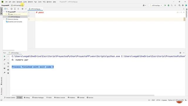188x106 pixels.
Task: Run with coverage from the top toolbar
Action: click(172, 5)
